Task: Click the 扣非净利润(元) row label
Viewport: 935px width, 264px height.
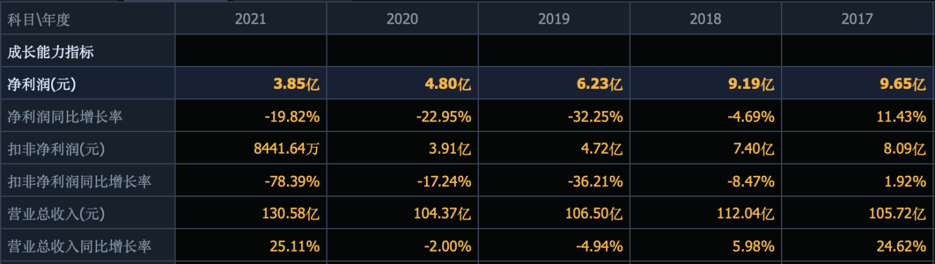Action: coord(56,149)
